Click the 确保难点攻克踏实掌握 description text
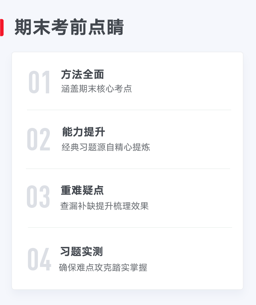Image resolution: width=256 pixels, height=305 pixels. (103, 267)
